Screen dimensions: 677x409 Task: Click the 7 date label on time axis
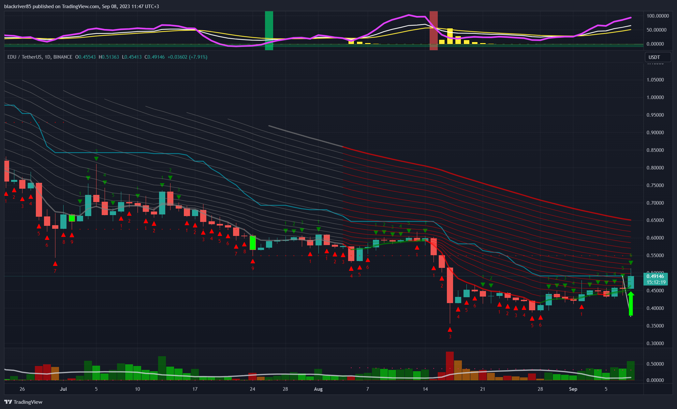[368, 389]
